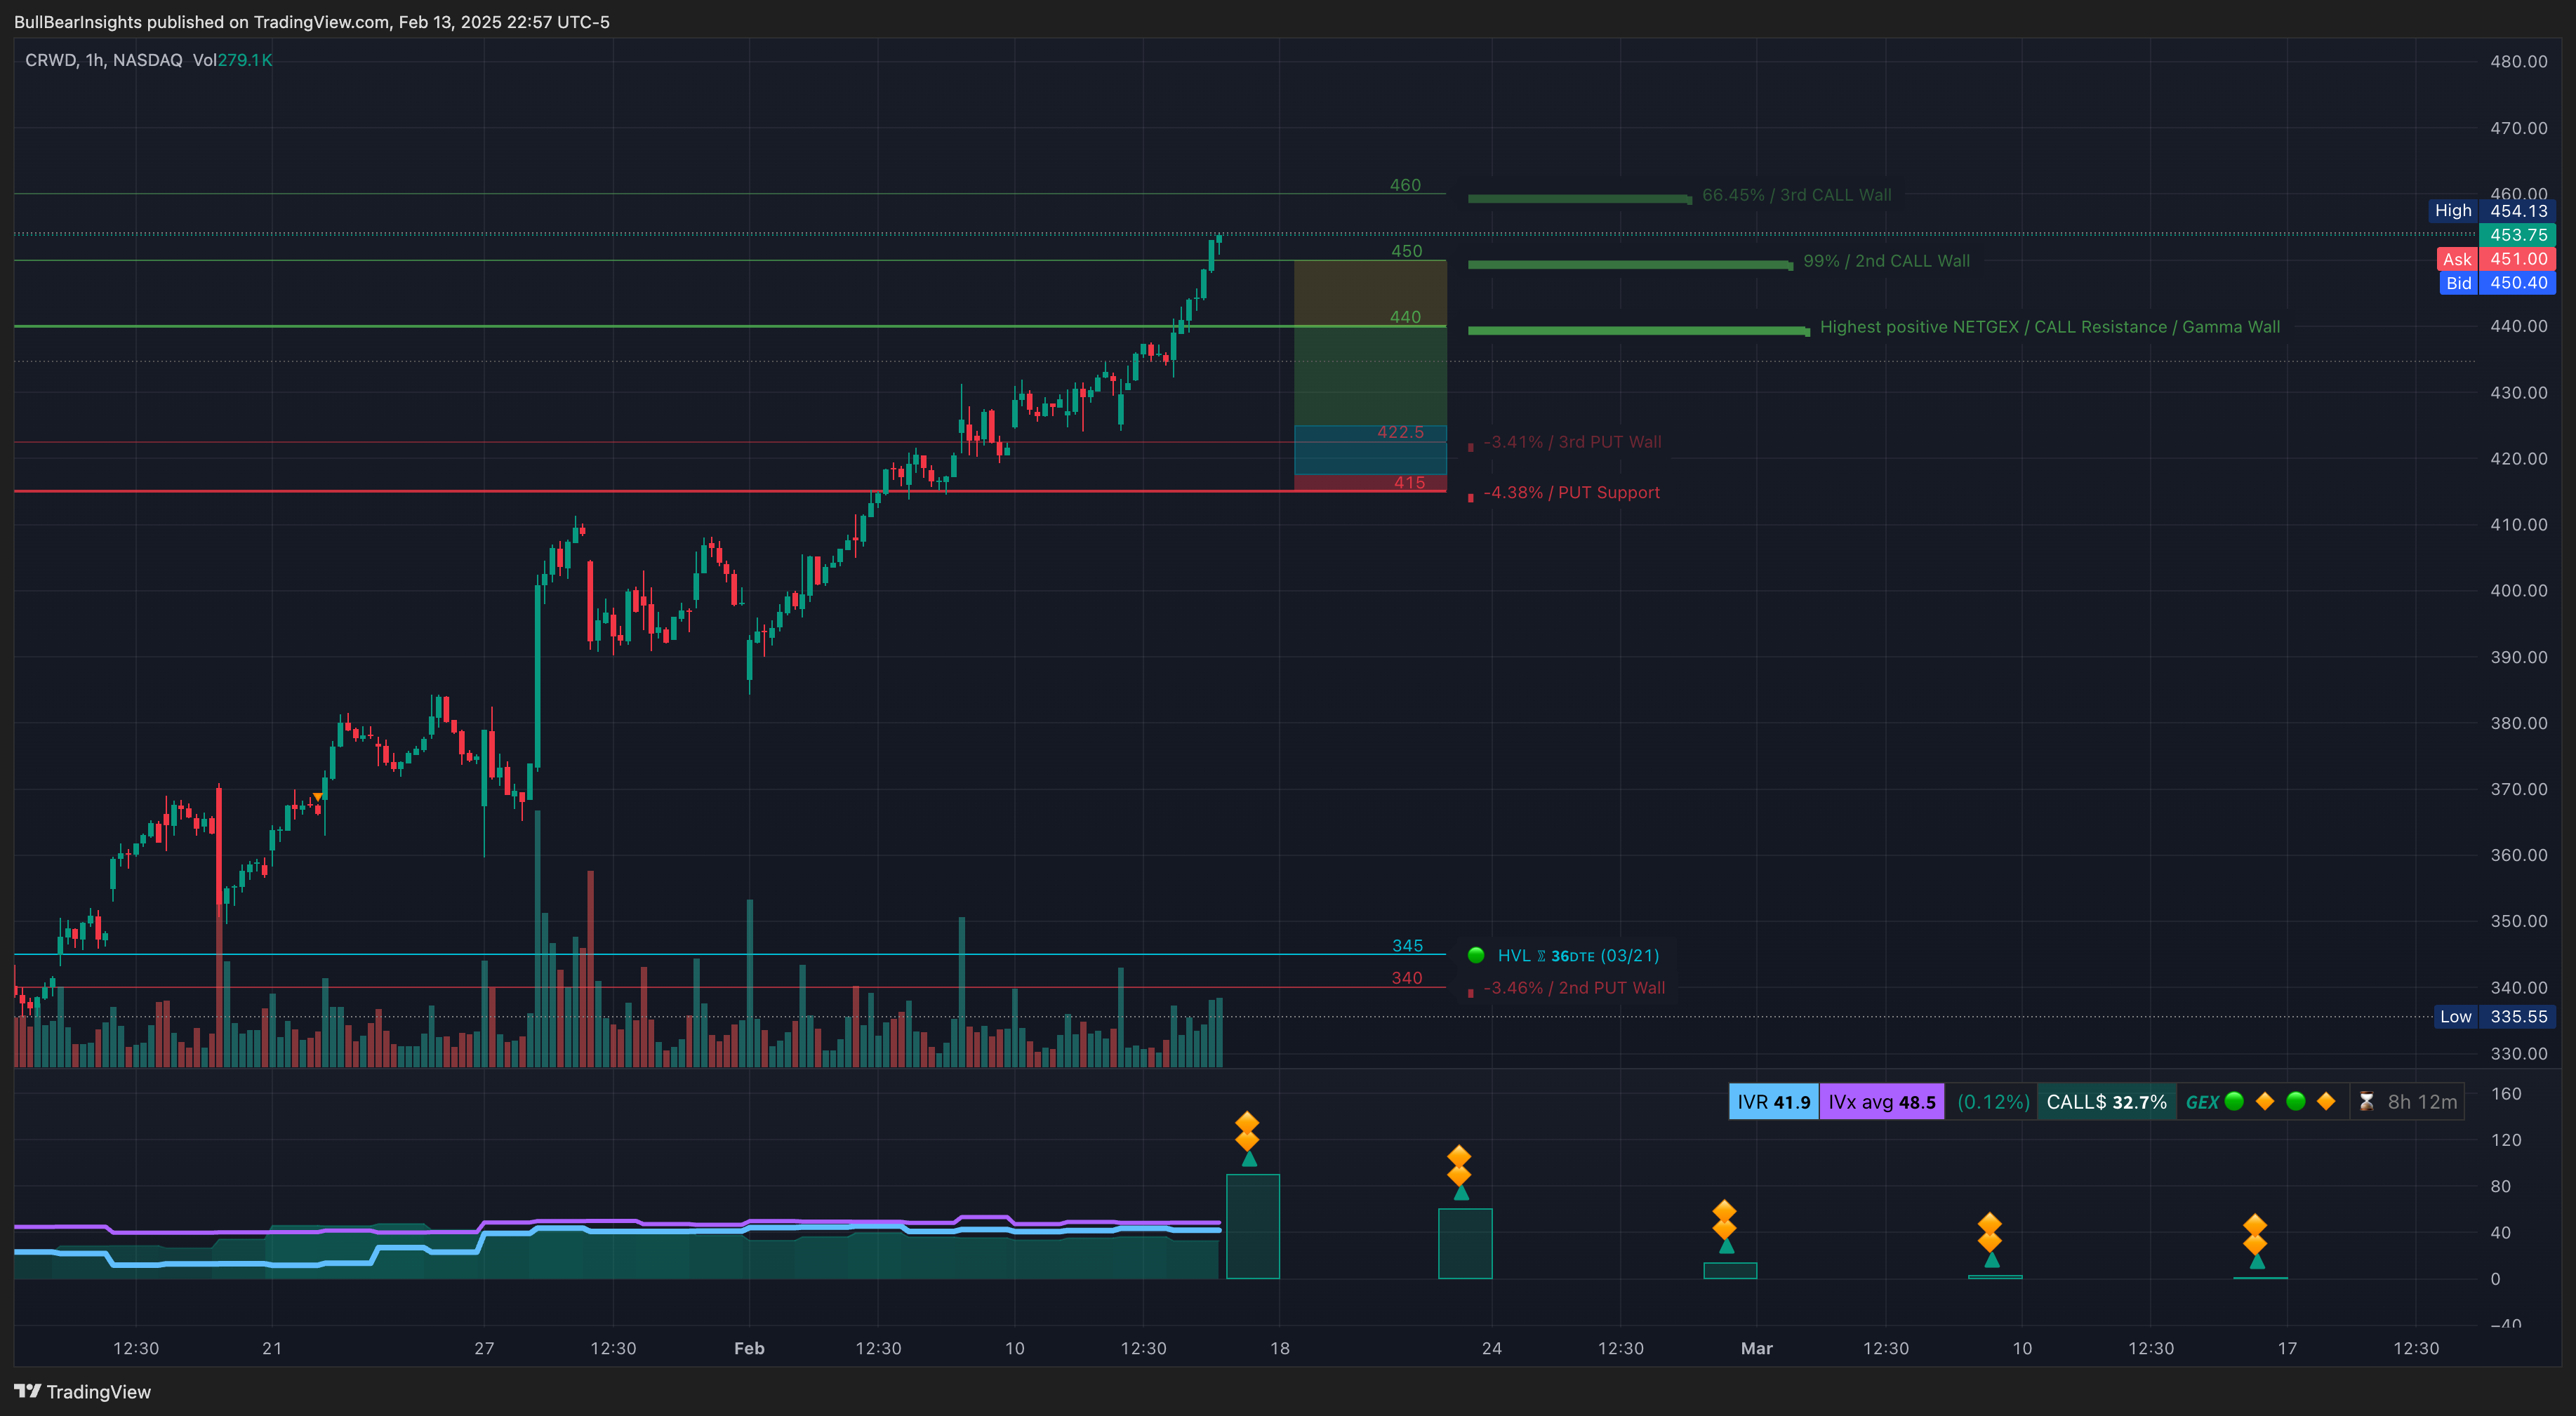
Task: Click the Ask 451.00 price tag
Action: (2496, 259)
